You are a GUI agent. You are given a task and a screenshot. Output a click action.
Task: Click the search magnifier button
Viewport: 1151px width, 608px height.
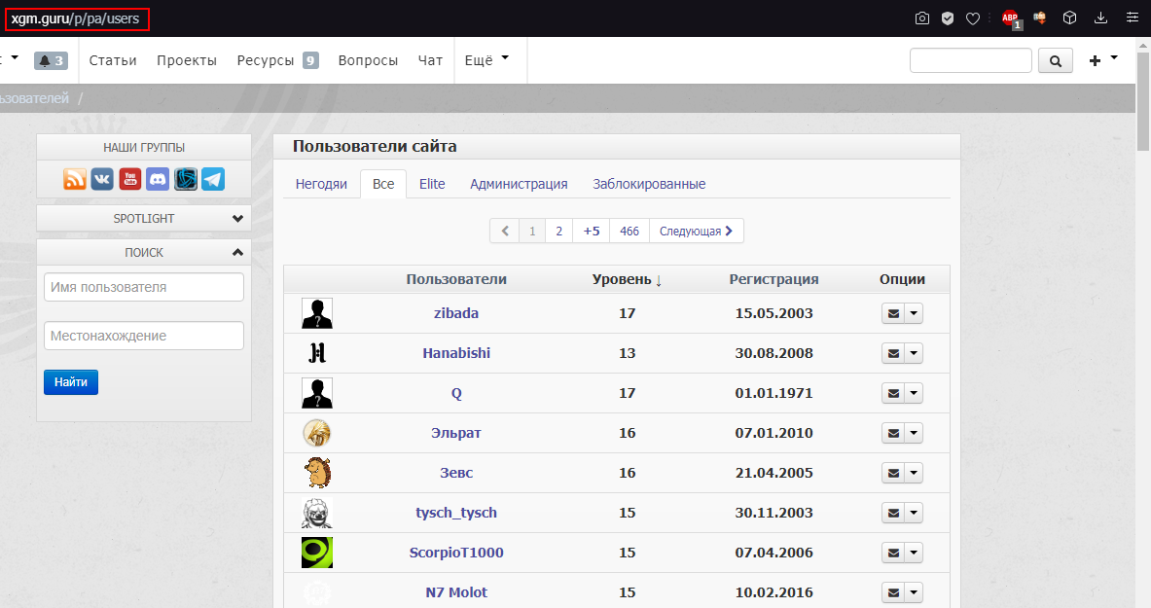1056,60
